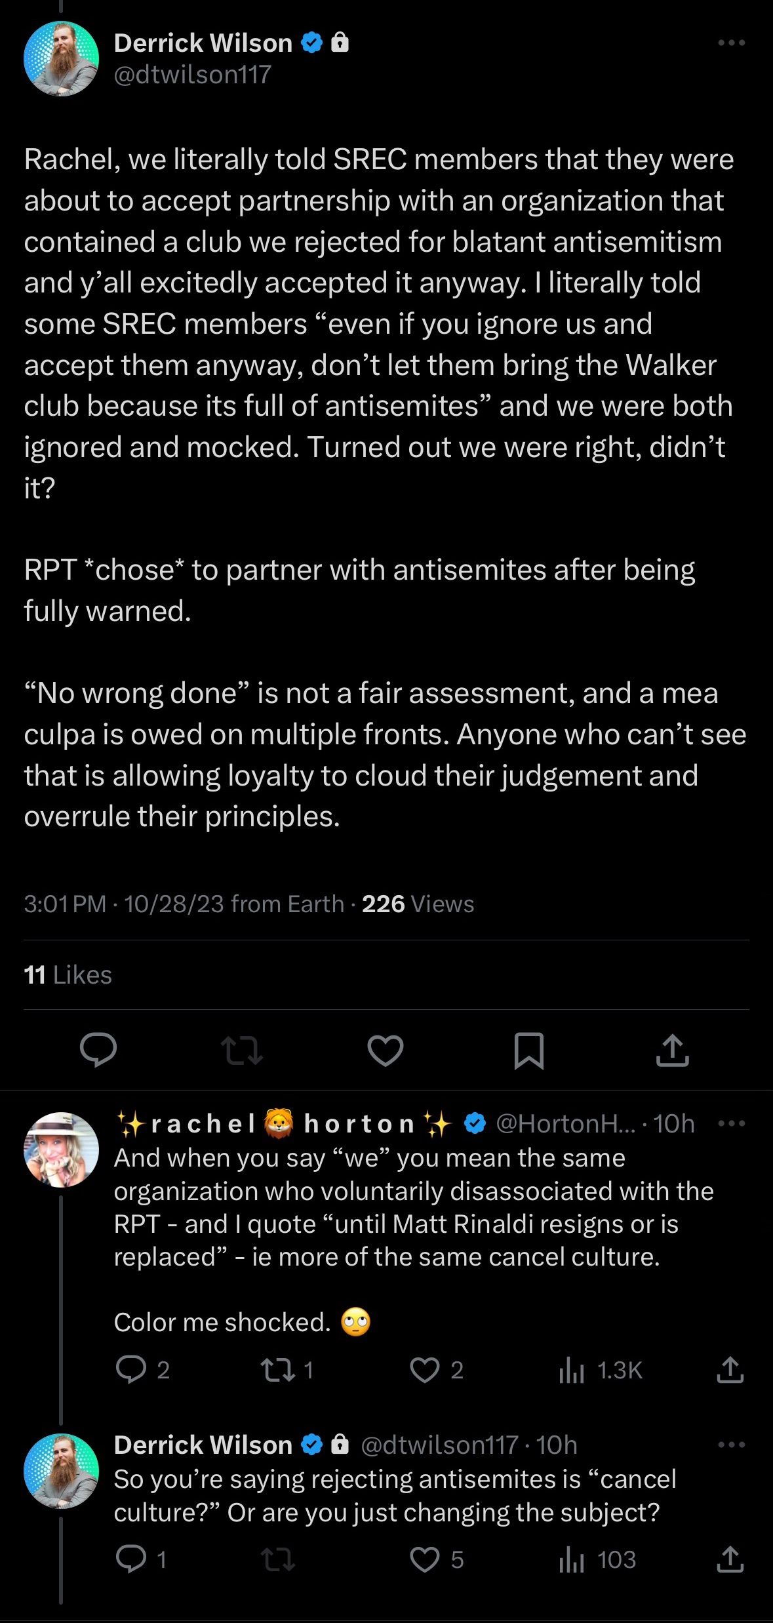Open the 11 Likes list
The height and width of the screenshot is (1623, 773).
point(68,975)
